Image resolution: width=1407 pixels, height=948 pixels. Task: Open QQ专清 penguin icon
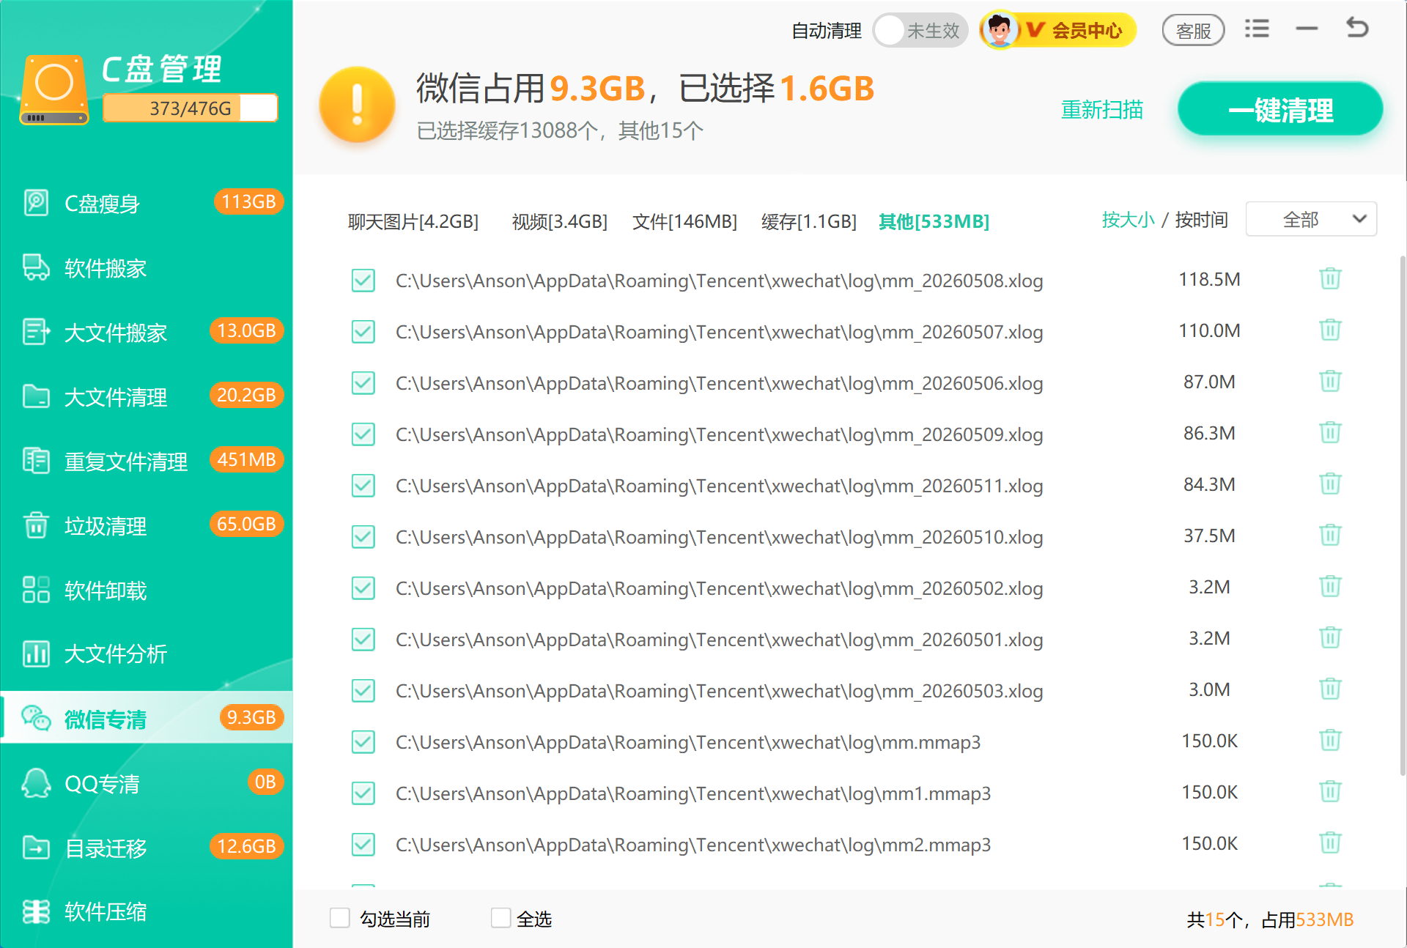pos(36,783)
